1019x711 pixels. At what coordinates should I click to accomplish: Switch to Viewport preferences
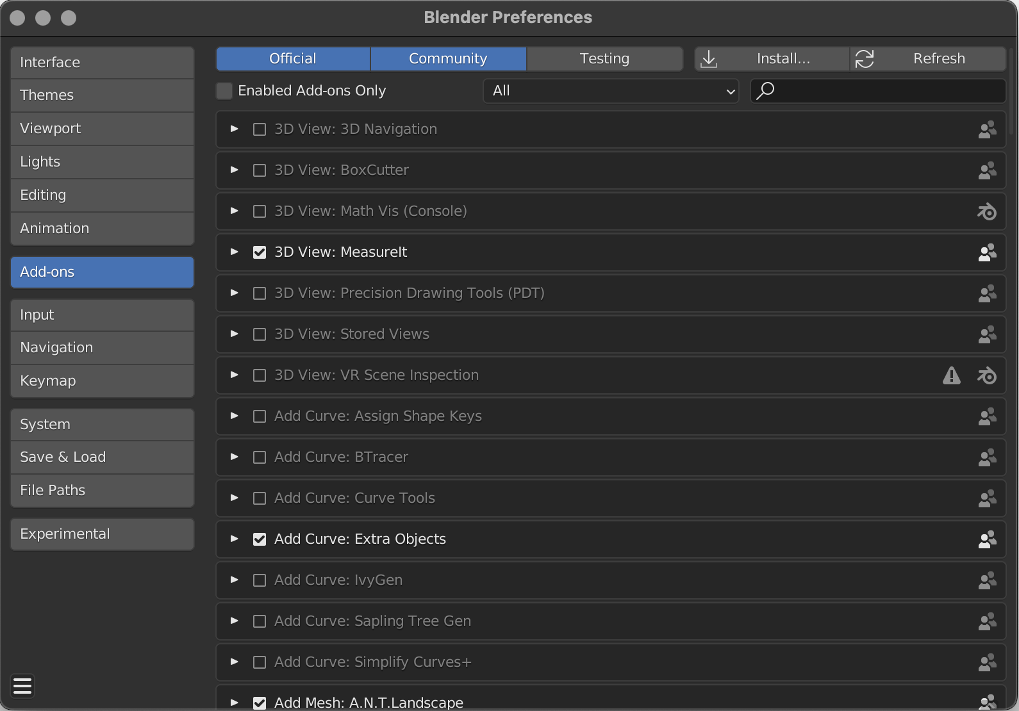tap(103, 129)
